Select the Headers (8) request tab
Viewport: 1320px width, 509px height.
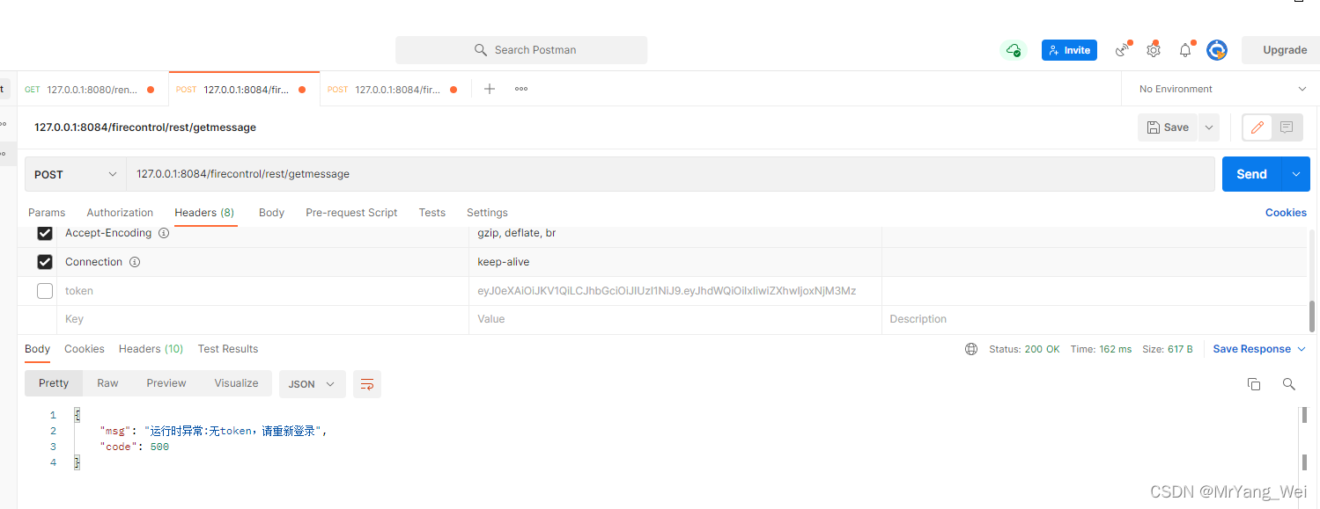pos(204,213)
